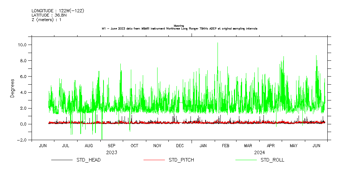
Task: Click the 0.0 y-axis tick label
Action: [x=24, y=124]
